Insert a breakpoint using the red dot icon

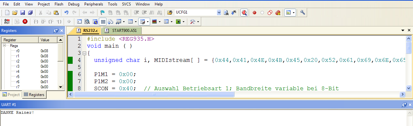(x=254, y=13)
